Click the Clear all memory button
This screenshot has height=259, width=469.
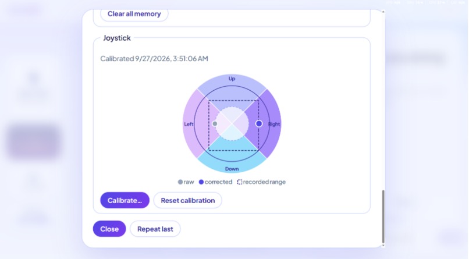click(134, 14)
